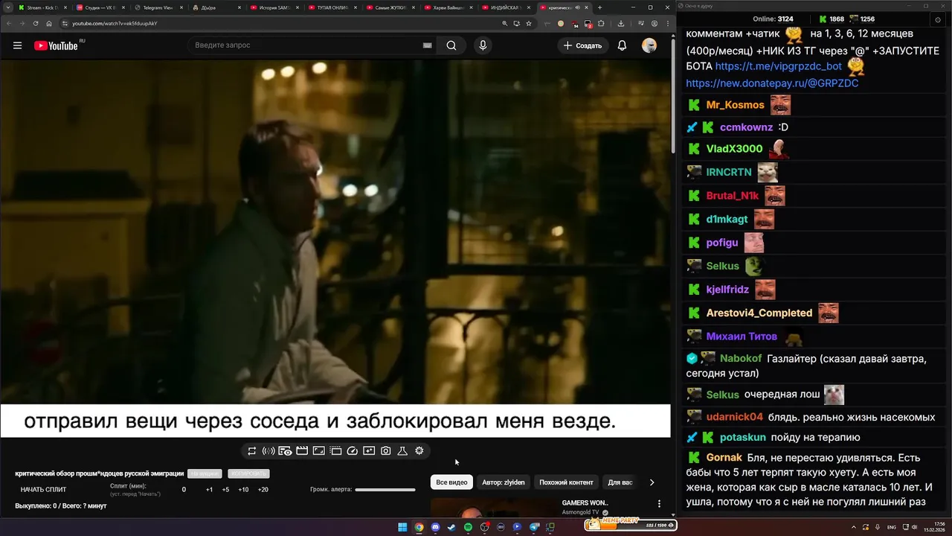Image resolution: width=952 pixels, height=536 pixels.
Task: Click the eye list icon in player toolbar
Action: tap(286, 451)
